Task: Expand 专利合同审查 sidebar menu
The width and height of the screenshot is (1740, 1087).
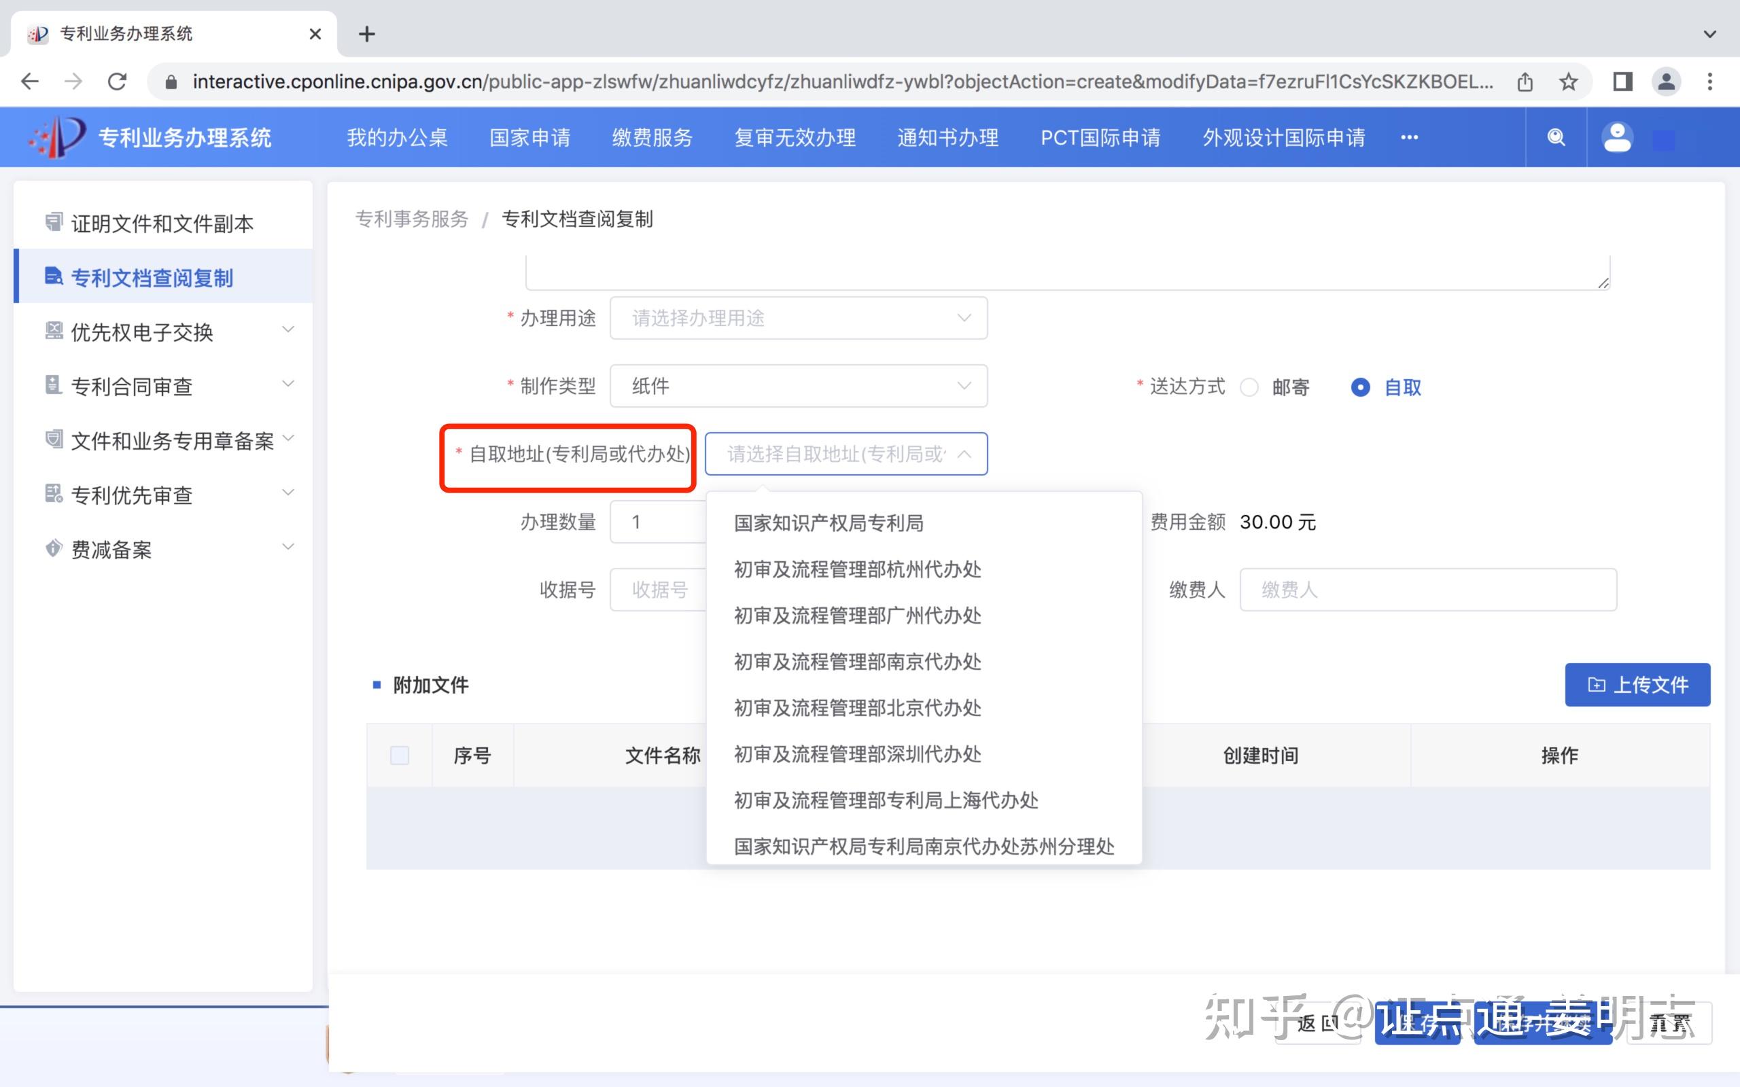Action: click(x=288, y=385)
